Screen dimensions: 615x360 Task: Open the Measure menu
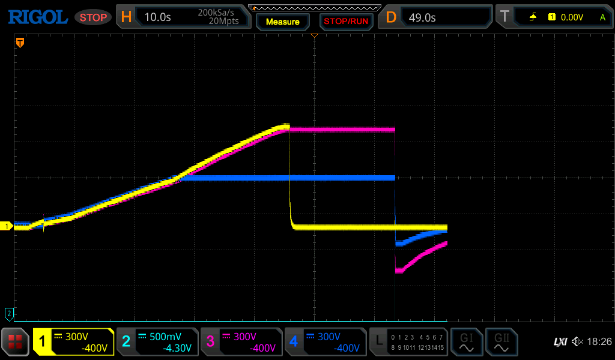pyautogui.click(x=282, y=22)
